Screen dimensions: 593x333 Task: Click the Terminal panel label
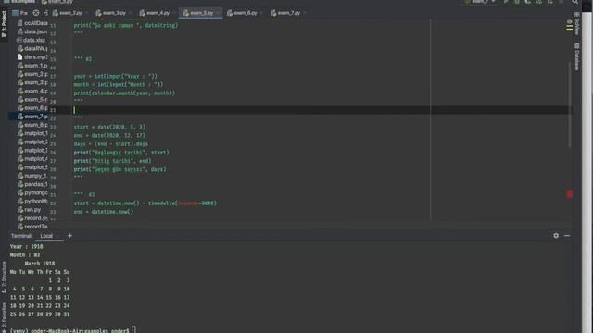point(21,236)
